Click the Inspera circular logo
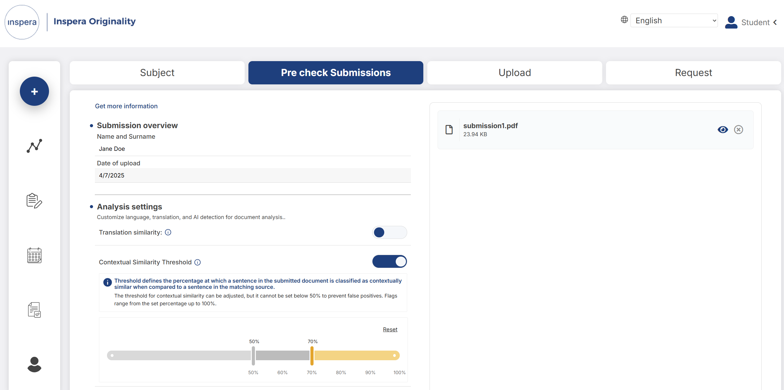 [22, 22]
